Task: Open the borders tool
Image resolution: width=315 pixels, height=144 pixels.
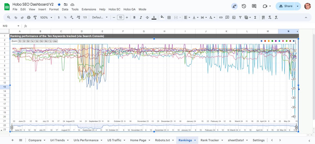Action: point(169,17)
